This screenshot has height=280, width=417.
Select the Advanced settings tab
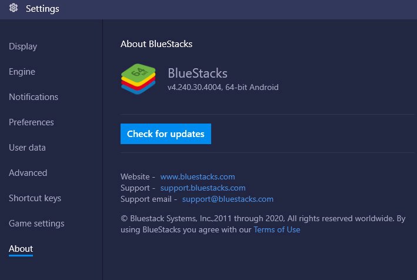[x=28, y=173]
